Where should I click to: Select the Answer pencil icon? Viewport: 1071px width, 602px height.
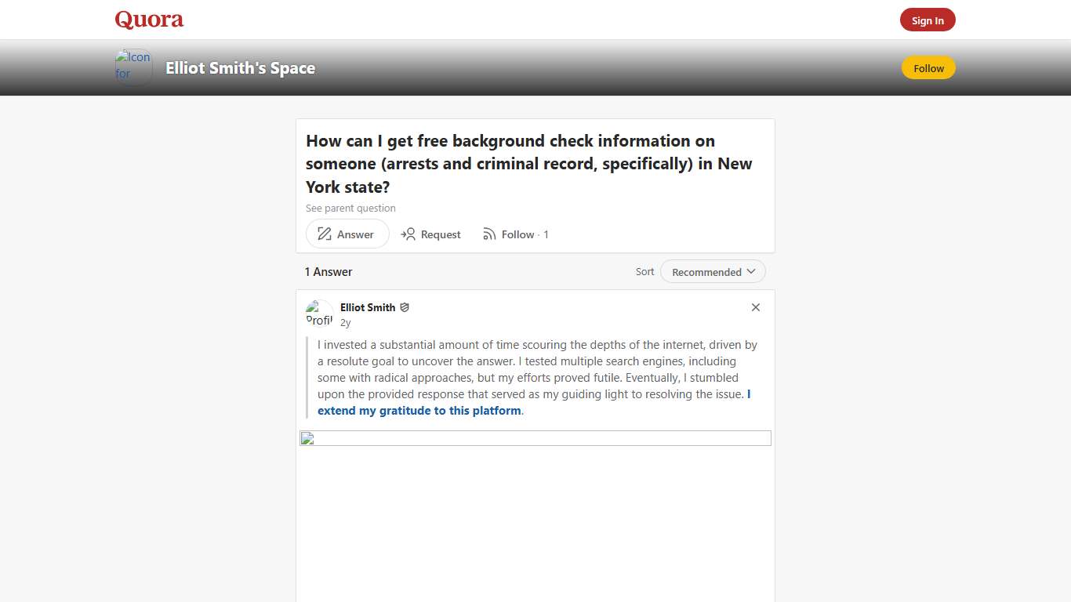[x=324, y=234]
